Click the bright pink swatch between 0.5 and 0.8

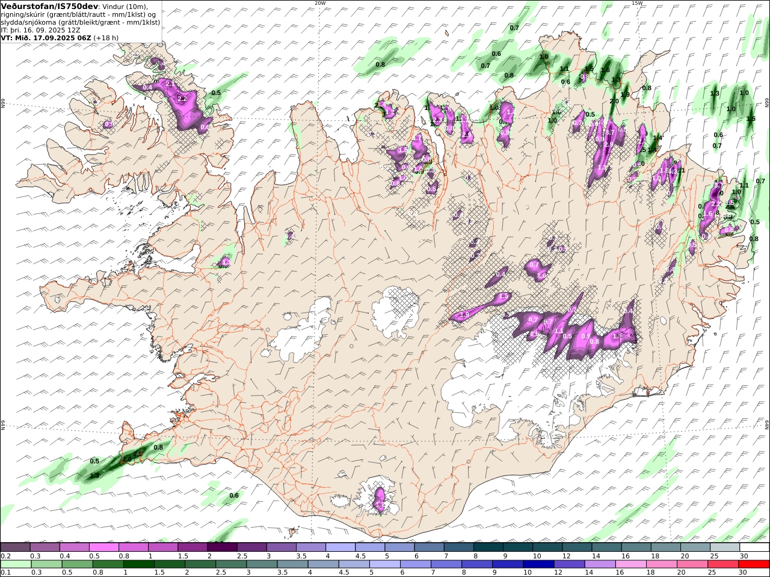(x=103, y=548)
